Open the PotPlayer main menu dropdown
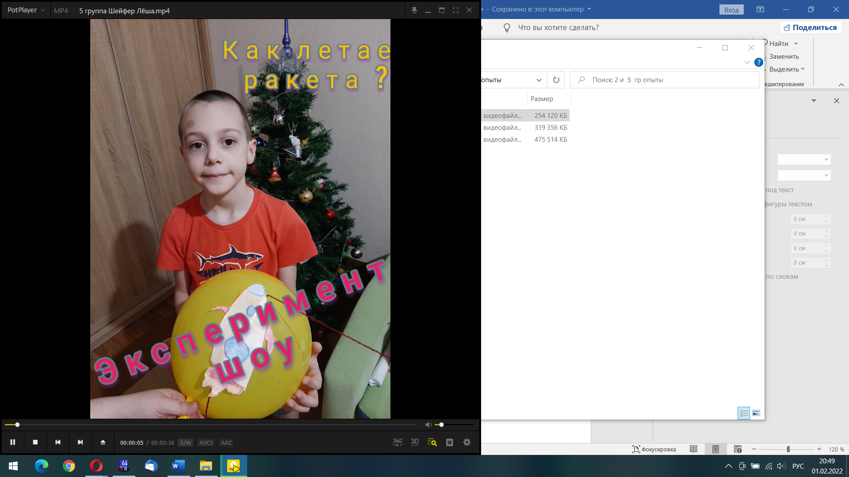Screen dimensions: 849x477 point(26,10)
